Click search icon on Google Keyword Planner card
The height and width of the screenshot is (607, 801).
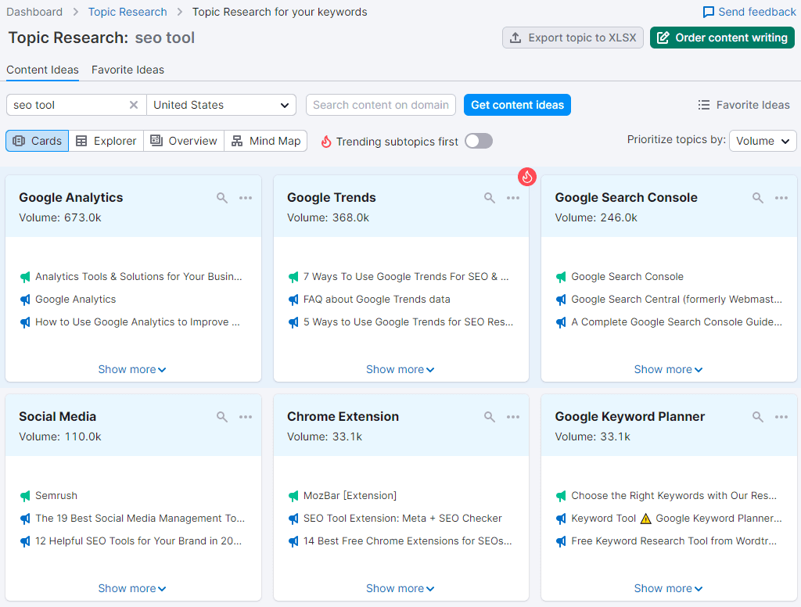(757, 417)
